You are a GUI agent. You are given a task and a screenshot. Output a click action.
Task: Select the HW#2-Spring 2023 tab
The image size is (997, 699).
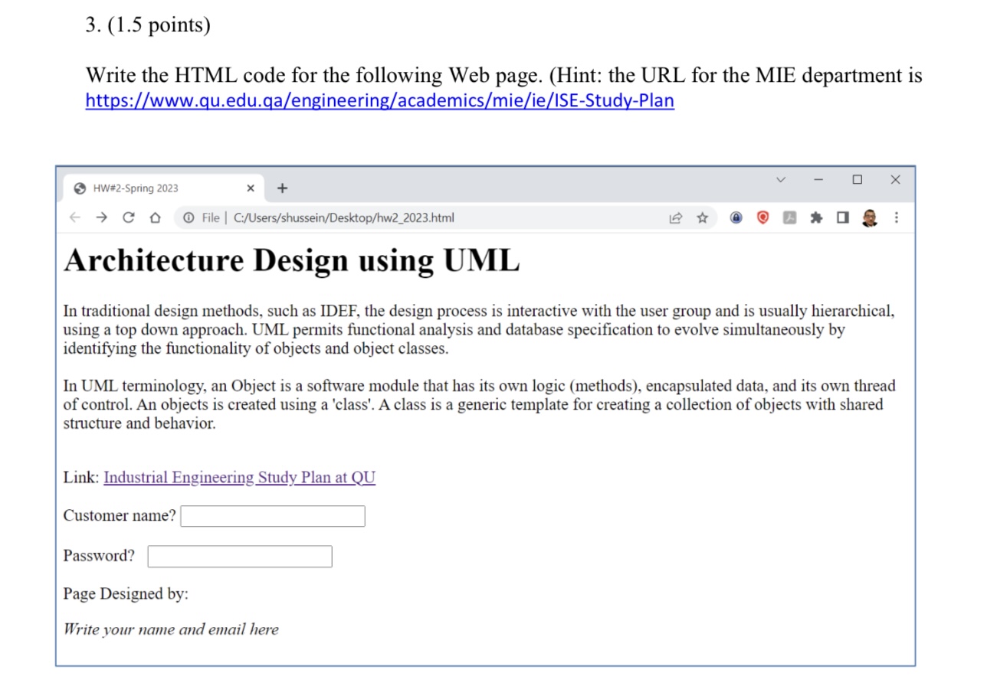pos(163,188)
